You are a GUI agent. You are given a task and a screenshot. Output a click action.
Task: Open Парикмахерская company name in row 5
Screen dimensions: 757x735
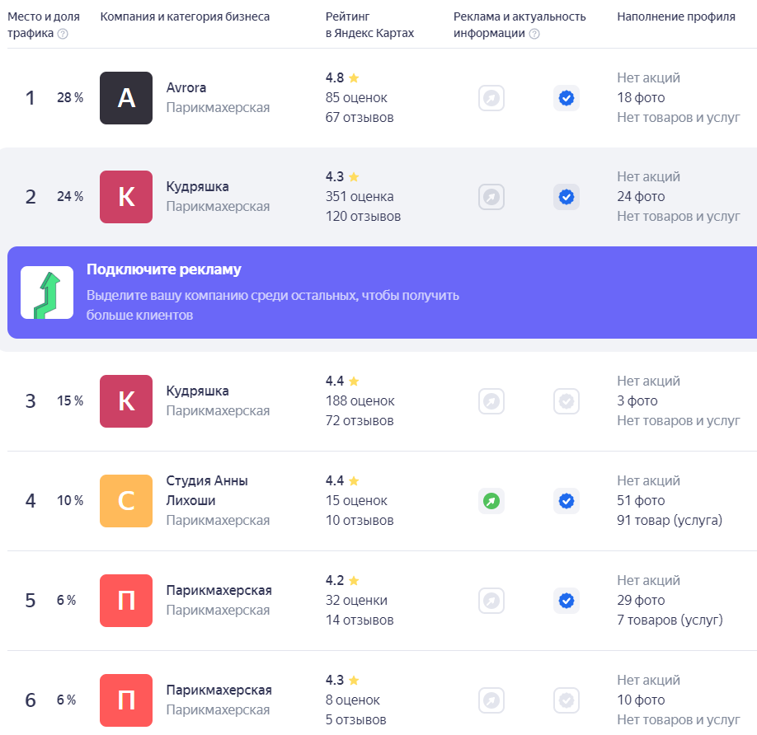point(219,590)
